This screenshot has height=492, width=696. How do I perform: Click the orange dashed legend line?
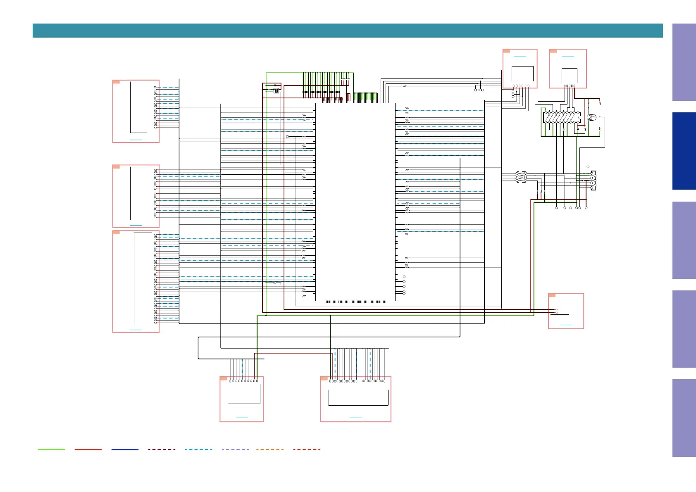[x=270, y=449]
